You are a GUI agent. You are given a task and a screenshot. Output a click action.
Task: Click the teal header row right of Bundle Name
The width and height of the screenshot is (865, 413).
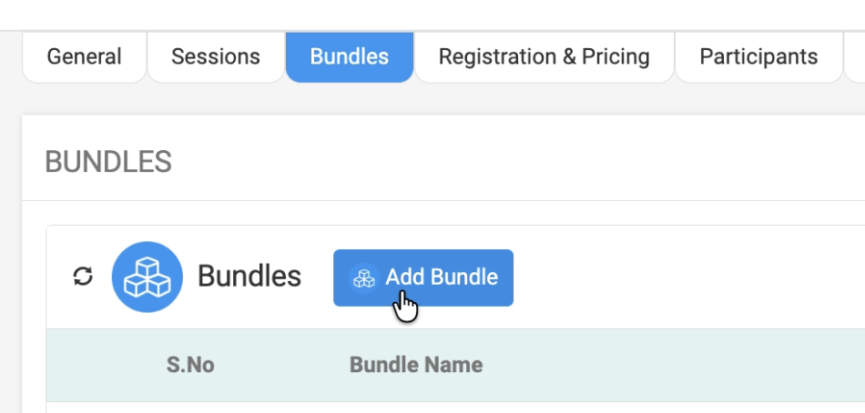[x=674, y=366]
